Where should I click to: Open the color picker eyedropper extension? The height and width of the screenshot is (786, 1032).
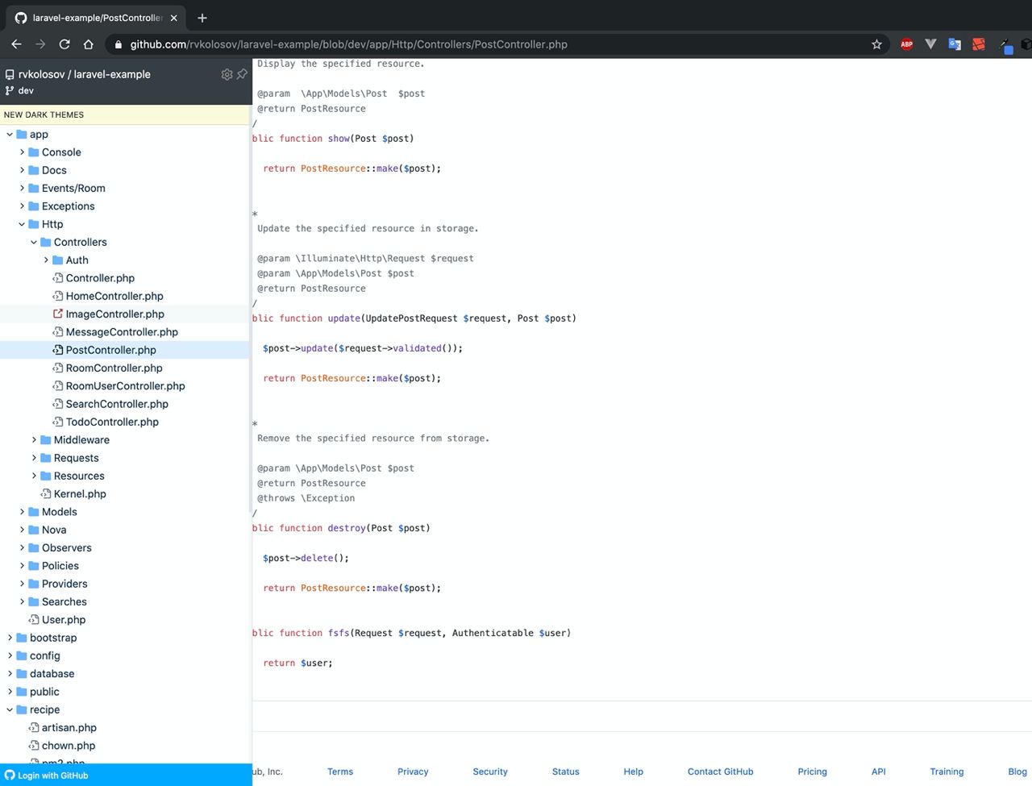(1005, 45)
